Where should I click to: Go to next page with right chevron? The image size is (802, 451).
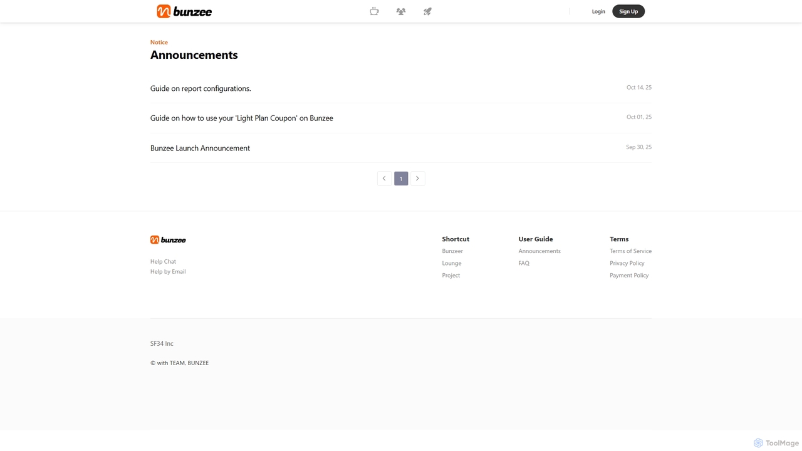click(x=418, y=179)
